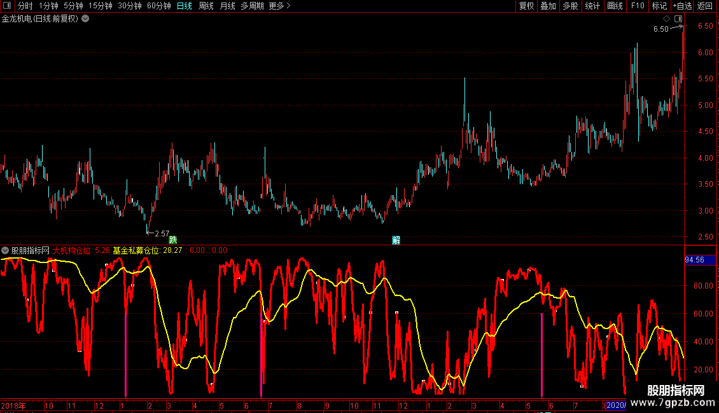Screen dimensions: 719x413
Task: Click the 解 marker icon below the chart
Action: (396, 240)
